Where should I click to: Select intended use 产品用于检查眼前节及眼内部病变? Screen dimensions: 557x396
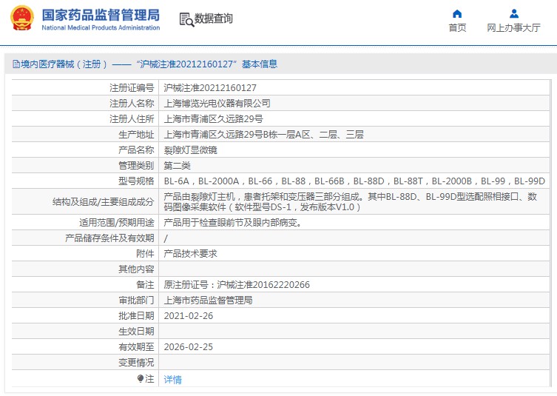(233, 223)
